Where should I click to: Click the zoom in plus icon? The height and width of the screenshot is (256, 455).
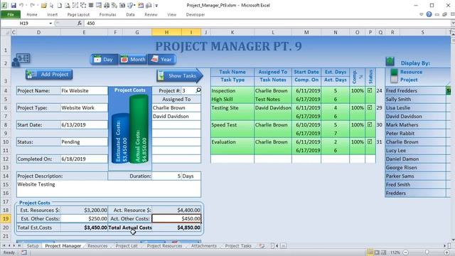click(x=447, y=252)
